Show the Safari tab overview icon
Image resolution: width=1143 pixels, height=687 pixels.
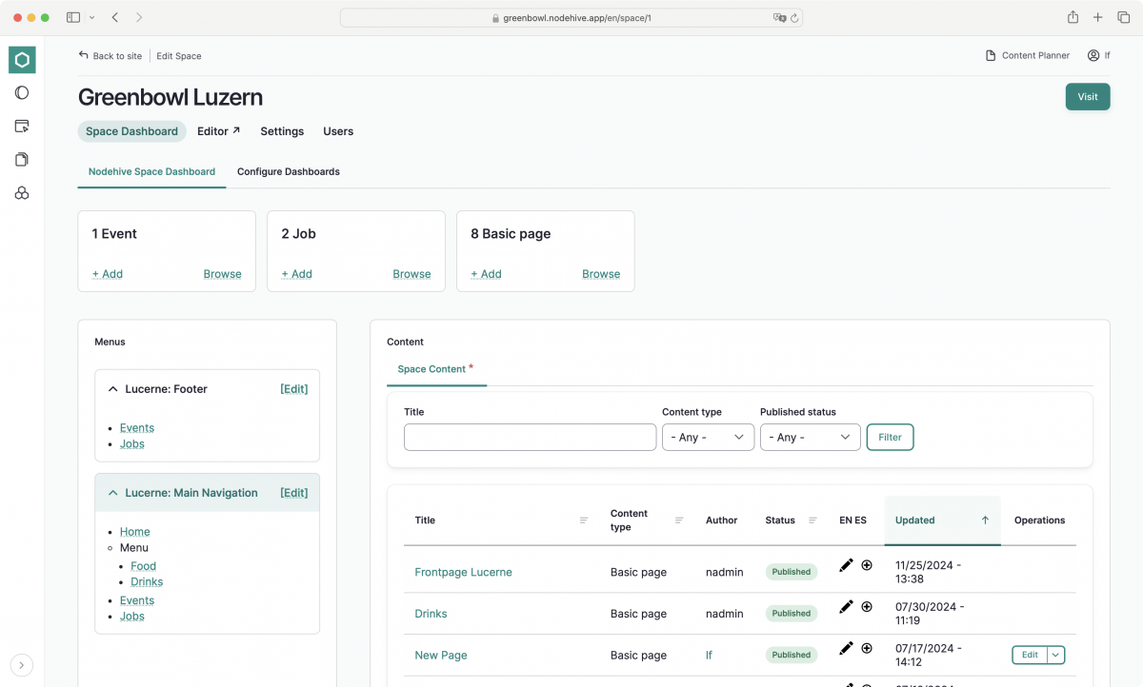point(1123,17)
